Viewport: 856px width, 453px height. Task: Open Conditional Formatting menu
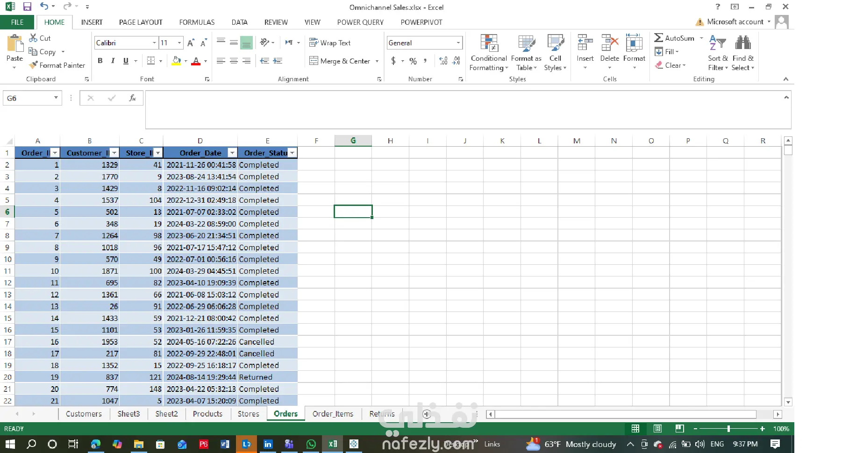[489, 53]
